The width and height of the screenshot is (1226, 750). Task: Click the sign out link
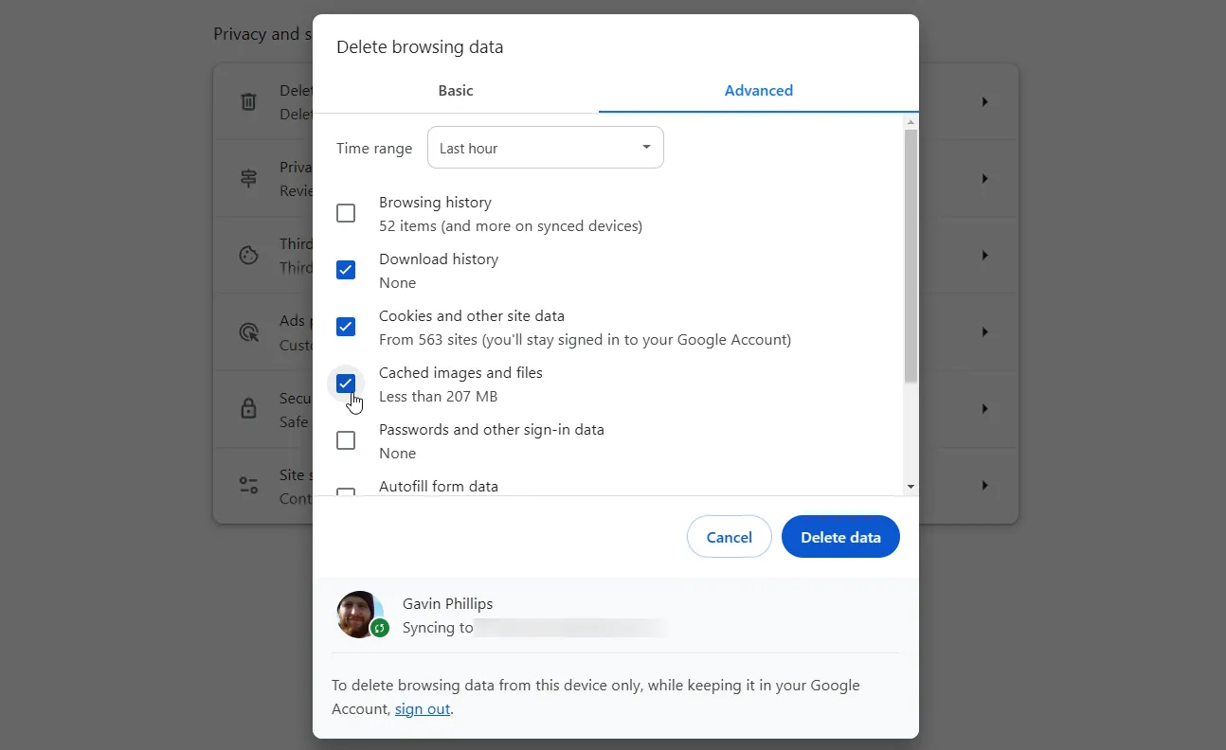tap(422, 708)
